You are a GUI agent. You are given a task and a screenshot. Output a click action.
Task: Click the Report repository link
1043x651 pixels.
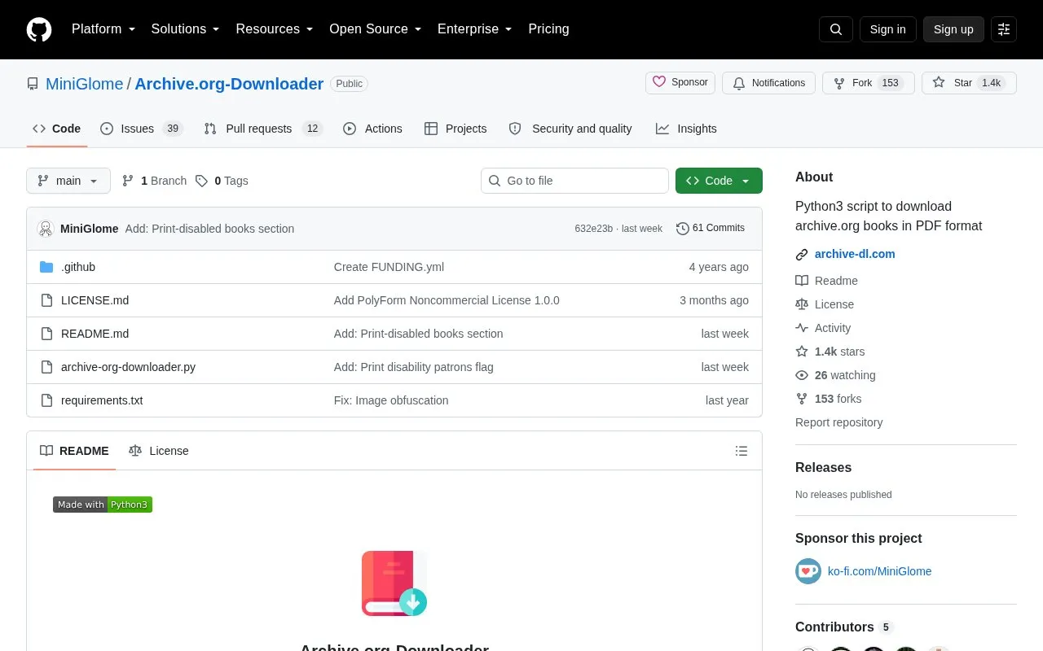[x=838, y=422]
